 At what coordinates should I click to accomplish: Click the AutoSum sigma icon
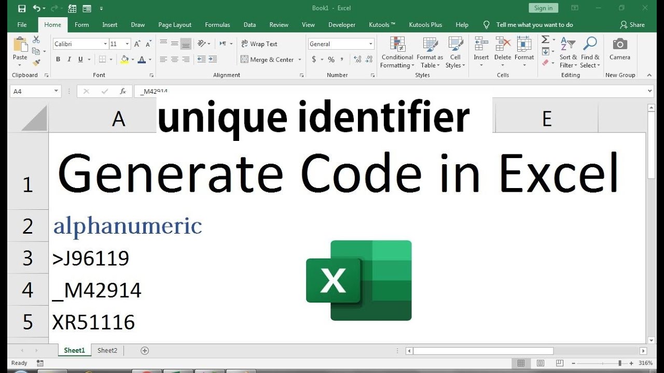click(x=545, y=40)
